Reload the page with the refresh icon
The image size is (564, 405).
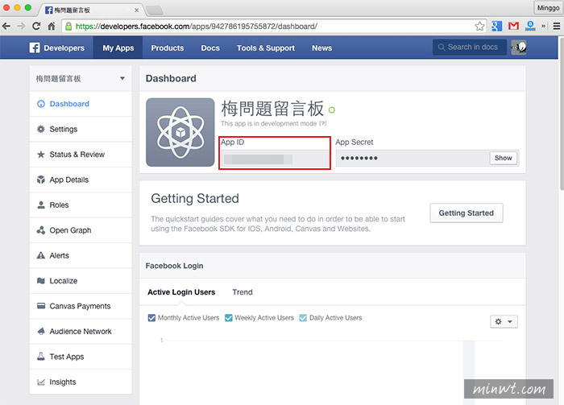click(x=36, y=27)
